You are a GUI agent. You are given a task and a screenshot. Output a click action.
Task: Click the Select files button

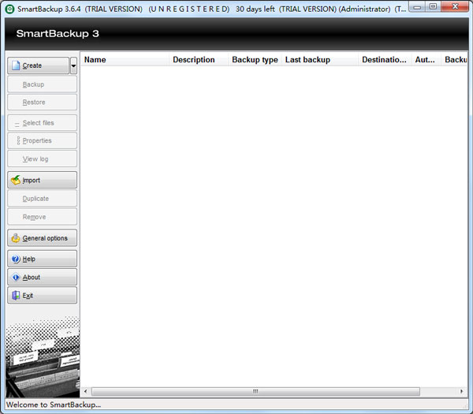tap(43, 123)
